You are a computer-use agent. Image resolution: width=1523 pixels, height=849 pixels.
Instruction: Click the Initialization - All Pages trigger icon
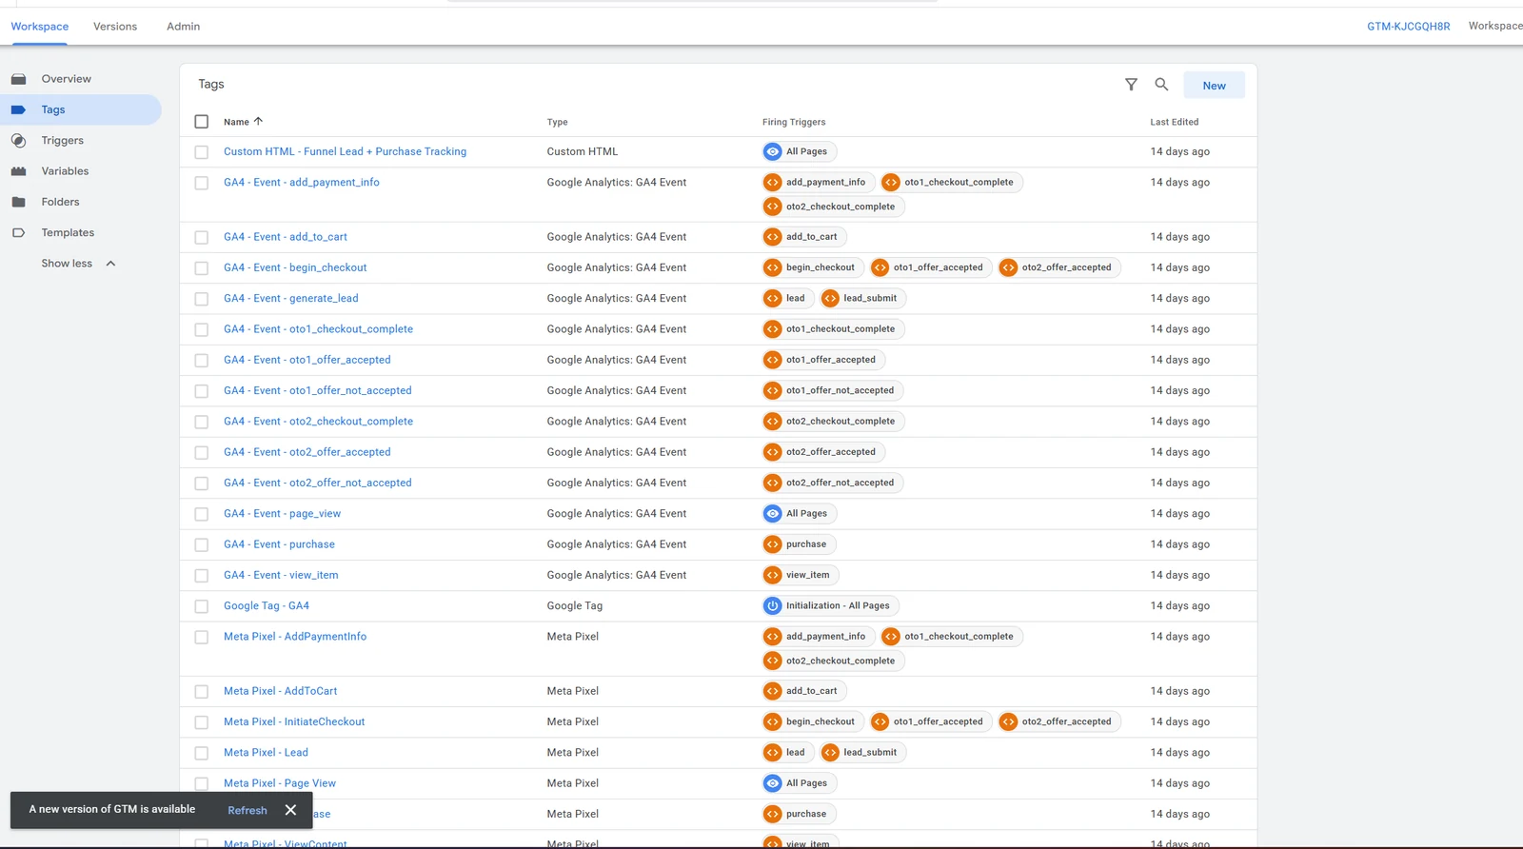(773, 605)
